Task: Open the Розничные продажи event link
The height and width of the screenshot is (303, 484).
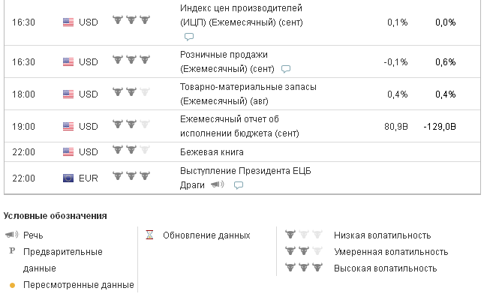Action: tap(224, 55)
